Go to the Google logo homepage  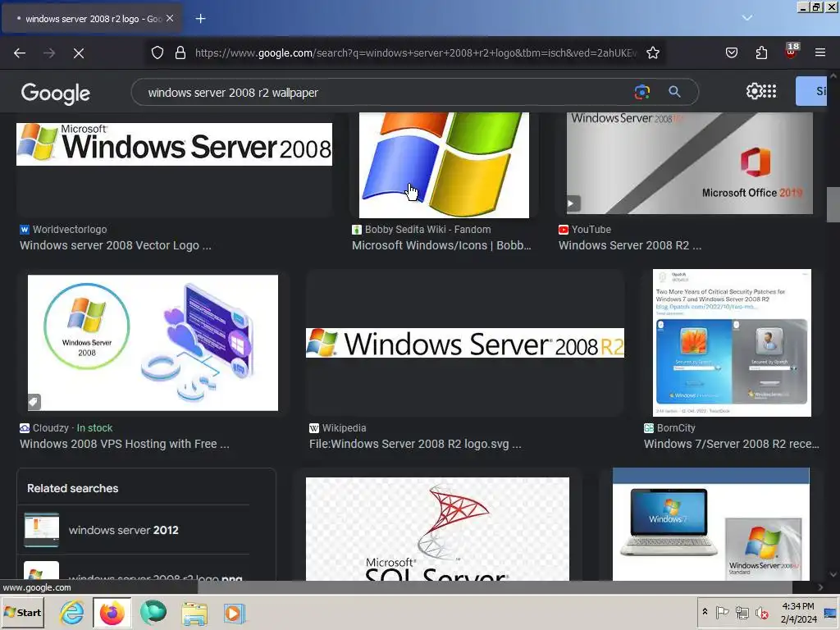(x=56, y=94)
